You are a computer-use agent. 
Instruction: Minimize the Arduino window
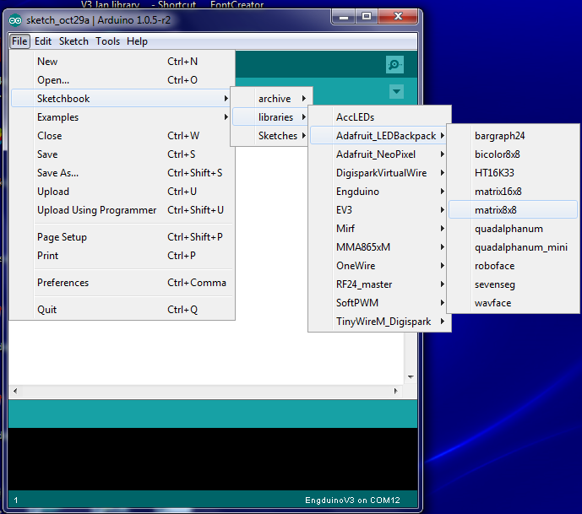343,16
